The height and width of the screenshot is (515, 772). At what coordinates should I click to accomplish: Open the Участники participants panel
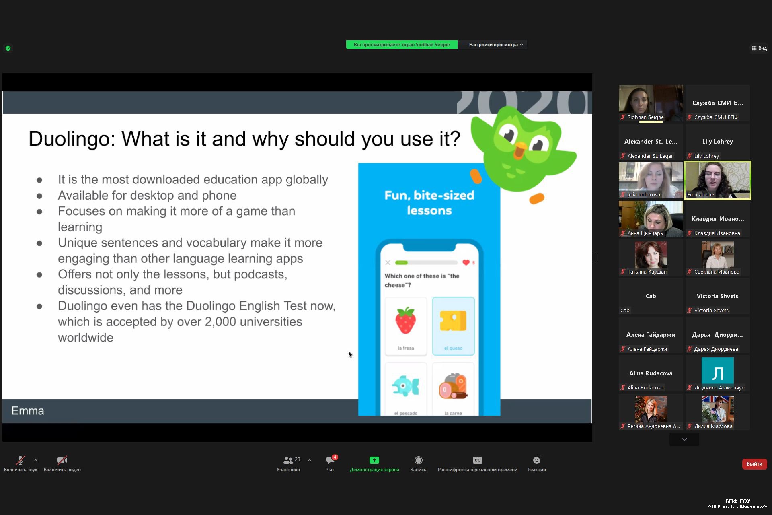pos(288,464)
